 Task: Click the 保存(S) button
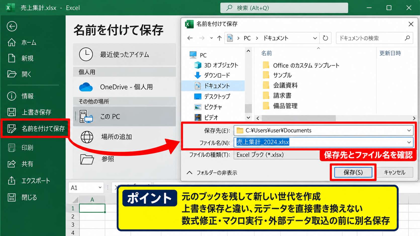[x=353, y=172]
